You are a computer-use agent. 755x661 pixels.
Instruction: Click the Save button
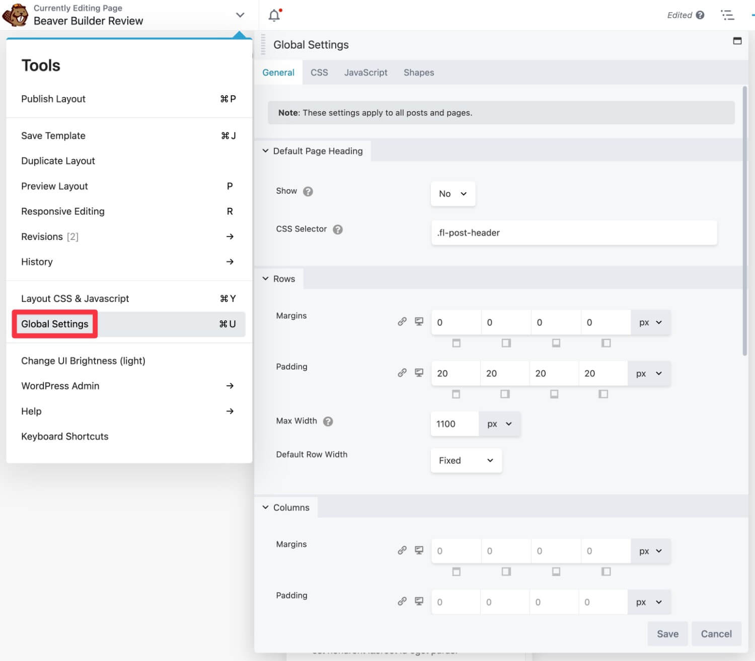(667, 634)
